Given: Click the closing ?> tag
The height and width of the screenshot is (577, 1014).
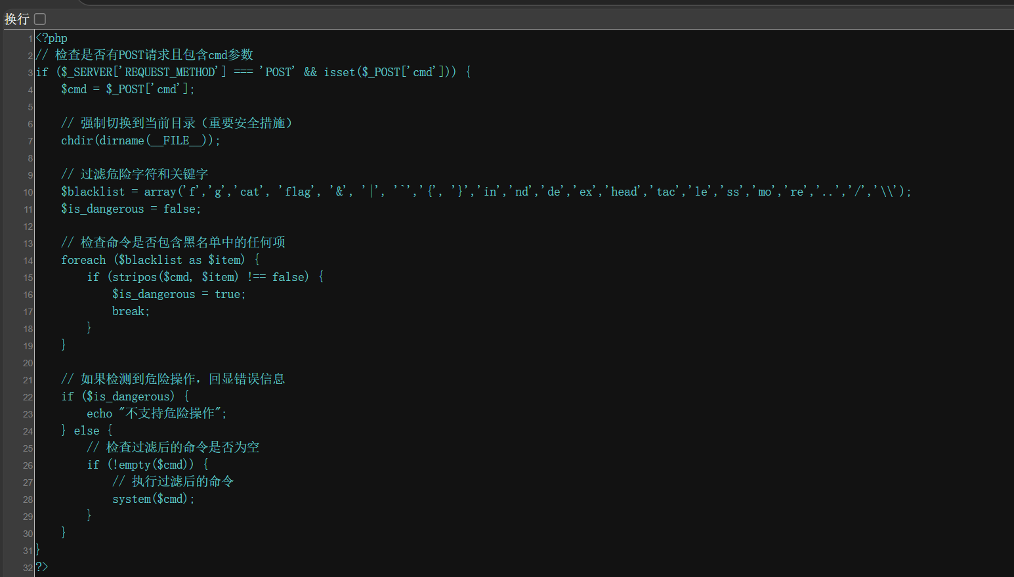Looking at the screenshot, I should (42, 567).
